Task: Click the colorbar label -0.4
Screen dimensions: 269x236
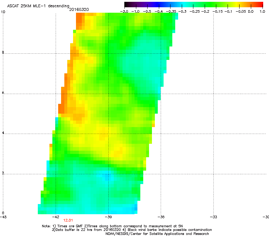Action: [159, 12]
